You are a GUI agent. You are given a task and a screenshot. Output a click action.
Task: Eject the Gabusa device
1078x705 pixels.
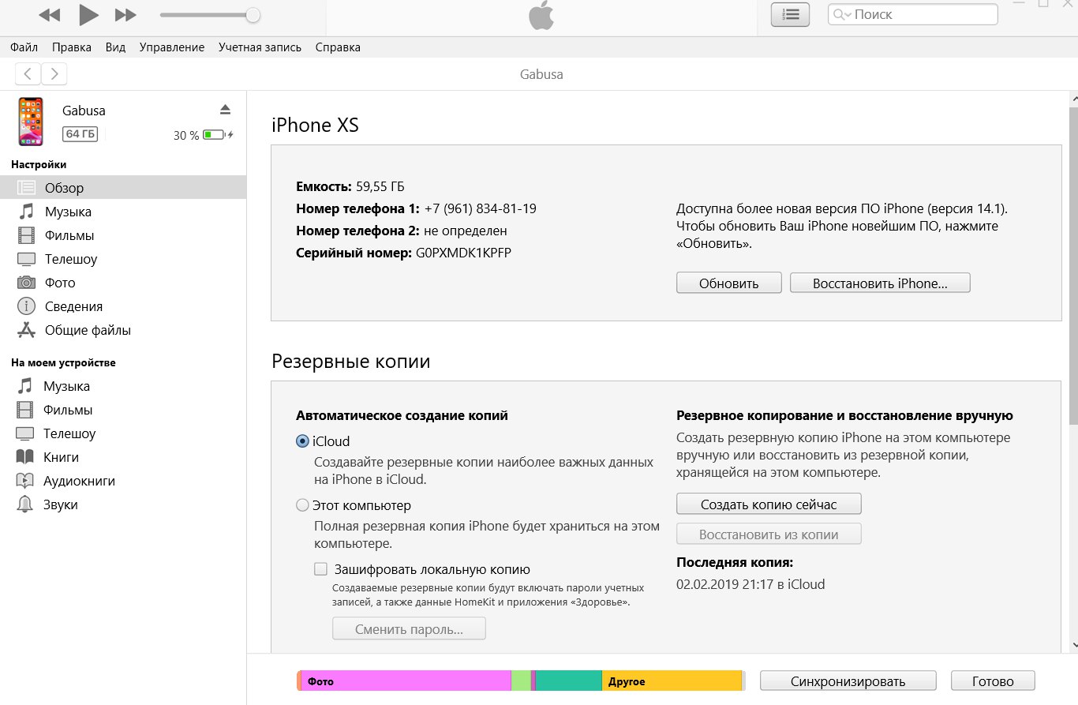pos(225,109)
